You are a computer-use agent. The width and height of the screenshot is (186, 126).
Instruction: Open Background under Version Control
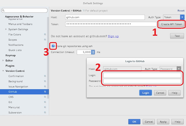click(15, 81)
